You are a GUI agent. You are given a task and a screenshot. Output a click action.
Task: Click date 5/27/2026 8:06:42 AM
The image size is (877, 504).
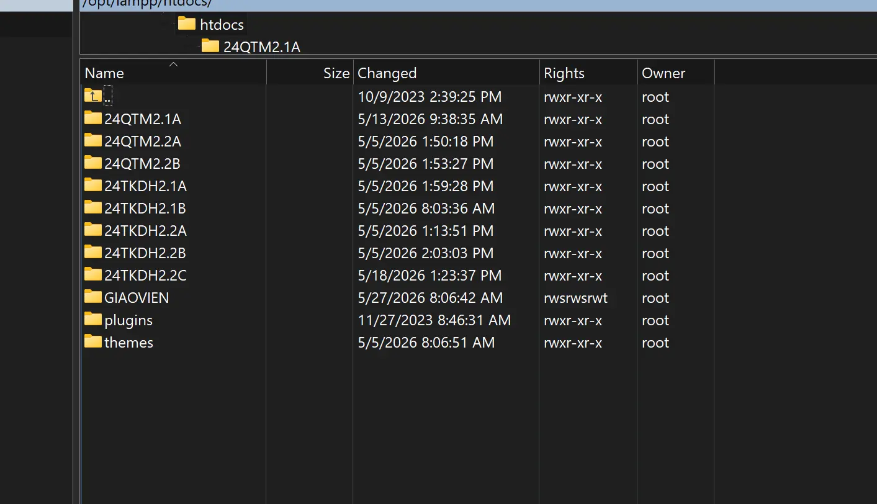click(x=431, y=298)
